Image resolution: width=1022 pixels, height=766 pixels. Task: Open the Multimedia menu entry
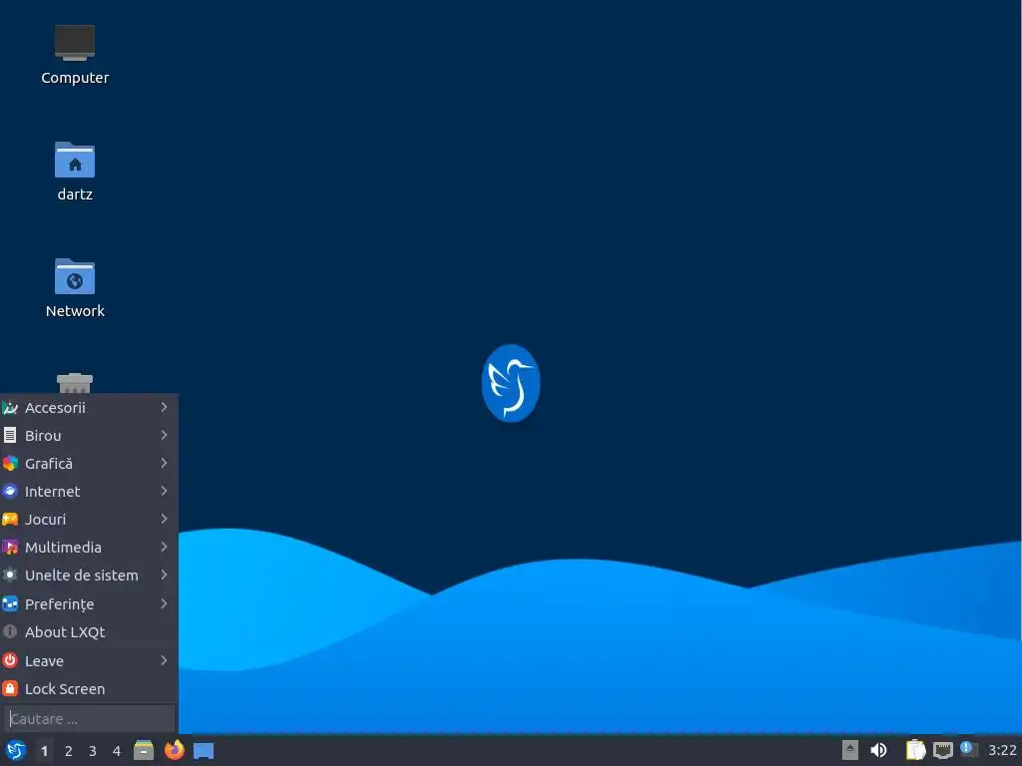pos(89,548)
